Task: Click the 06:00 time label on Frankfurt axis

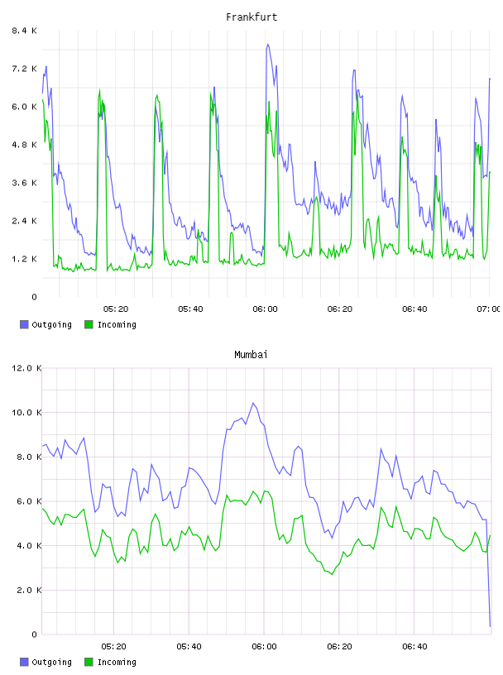Action: tap(265, 309)
